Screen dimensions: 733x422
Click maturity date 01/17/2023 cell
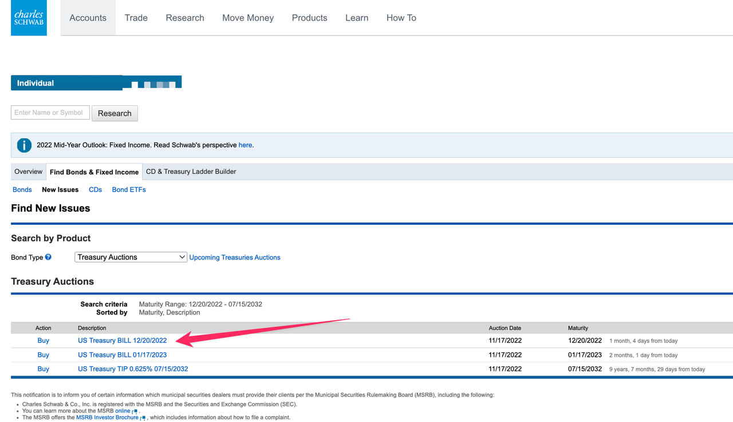tap(585, 355)
